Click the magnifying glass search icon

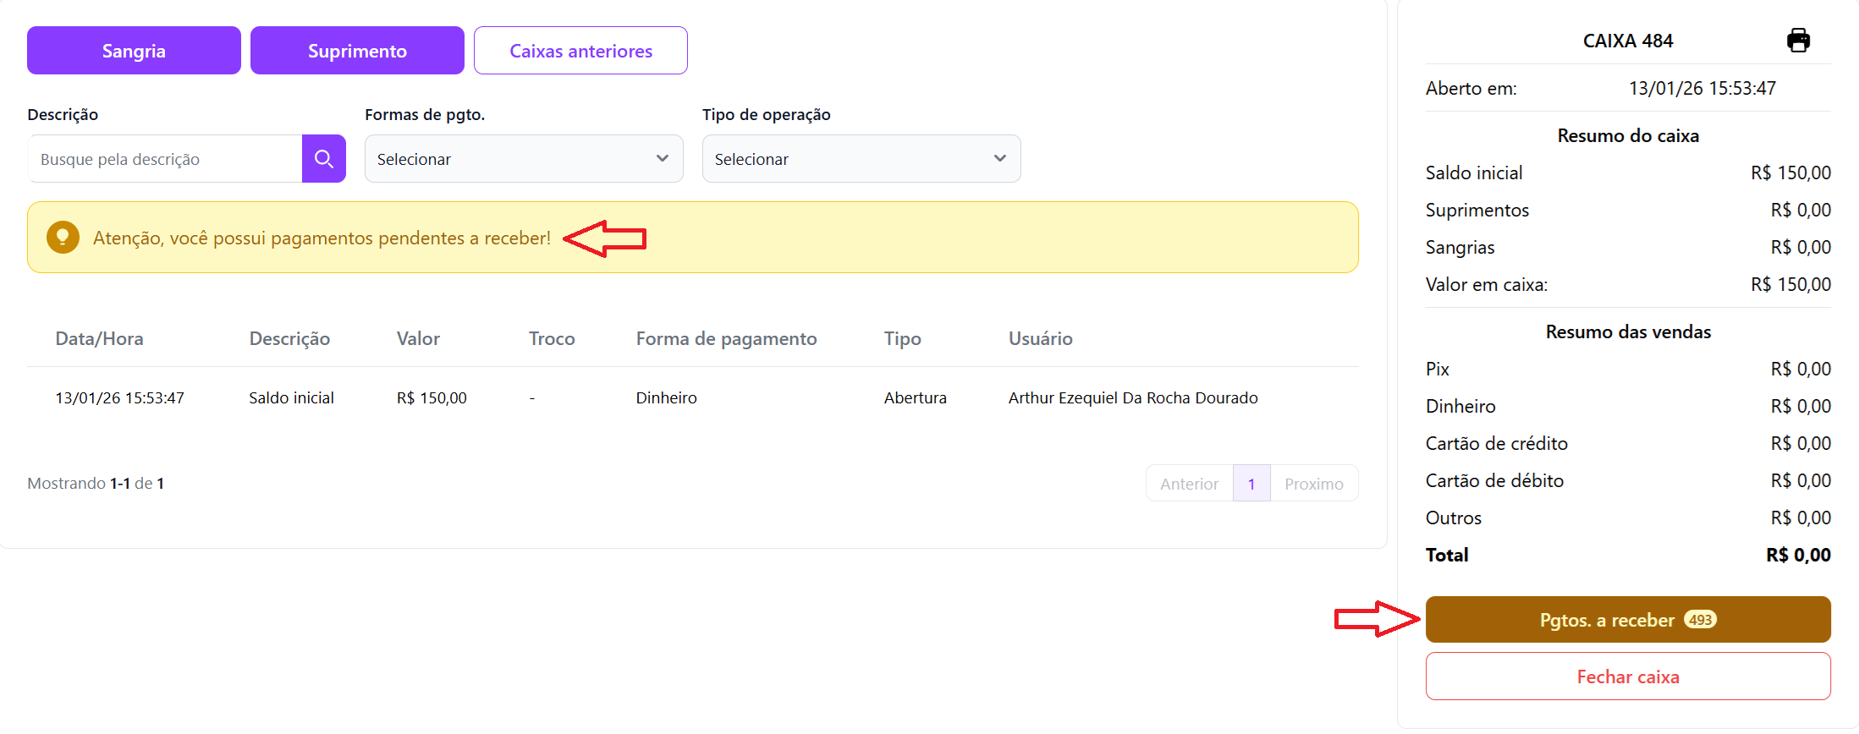tap(323, 159)
